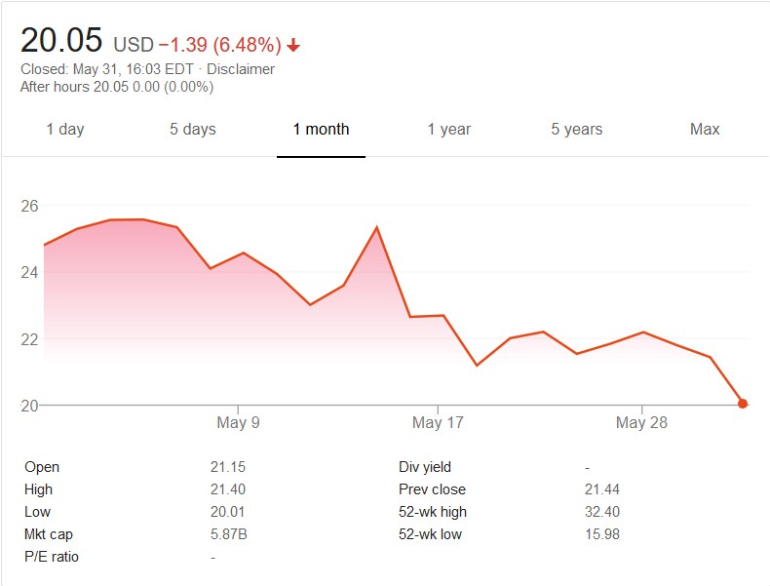
Task: Click the 26 y-axis label
Action: click(x=29, y=206)
